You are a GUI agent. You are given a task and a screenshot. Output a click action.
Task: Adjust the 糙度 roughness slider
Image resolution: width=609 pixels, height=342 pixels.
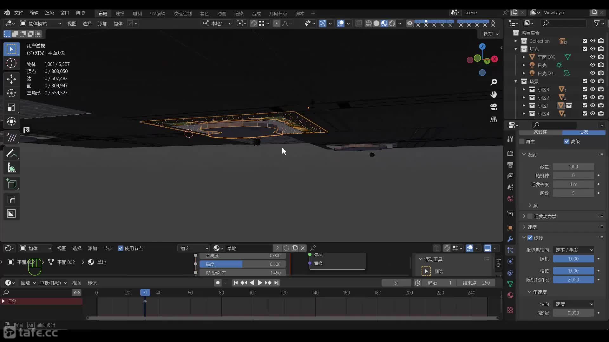243,264
